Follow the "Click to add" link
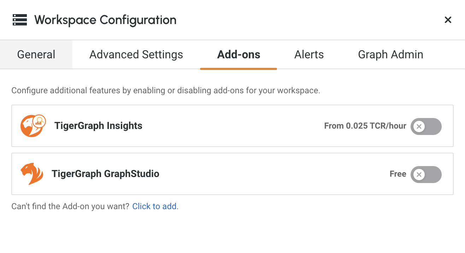Viewport: 465px width, 253px height. (155, 206)
